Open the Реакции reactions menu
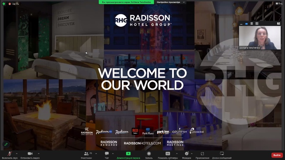The width and height of the screenshot is (285, 160). [x=187, y=155]
